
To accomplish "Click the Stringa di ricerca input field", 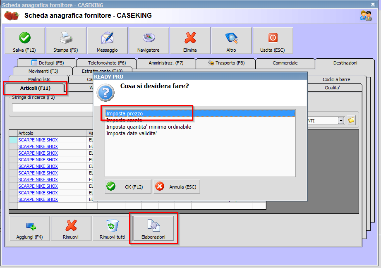I will (53, 108).
